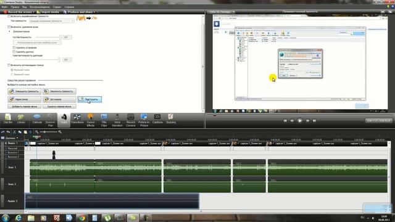Open Windows Explorer folder on taskbar
Screen dimensions: 395x222
31,218
